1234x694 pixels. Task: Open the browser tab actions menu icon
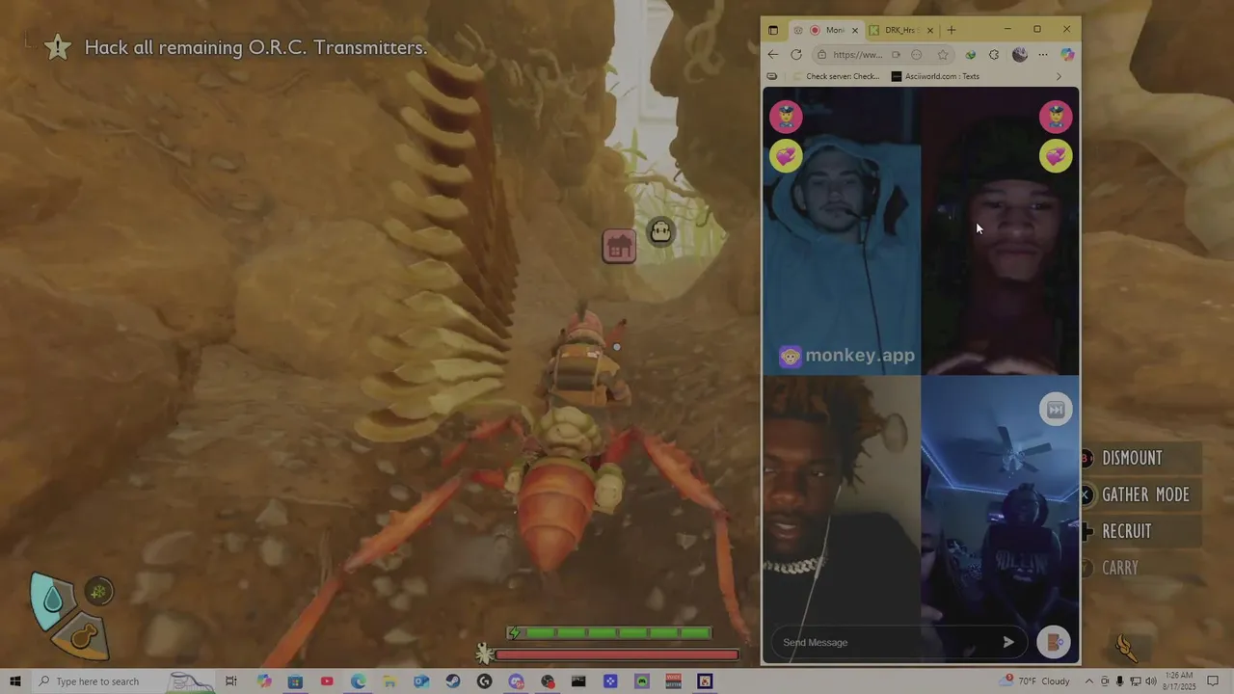click(x=772, y=30)
